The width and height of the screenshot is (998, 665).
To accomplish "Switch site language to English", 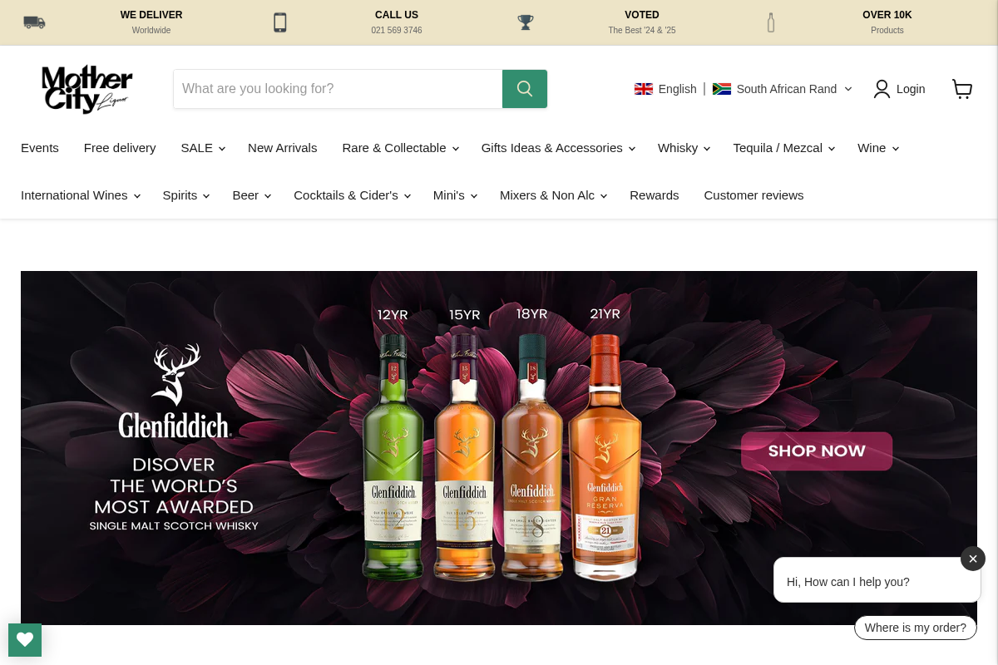I will [x=665, y=89].
